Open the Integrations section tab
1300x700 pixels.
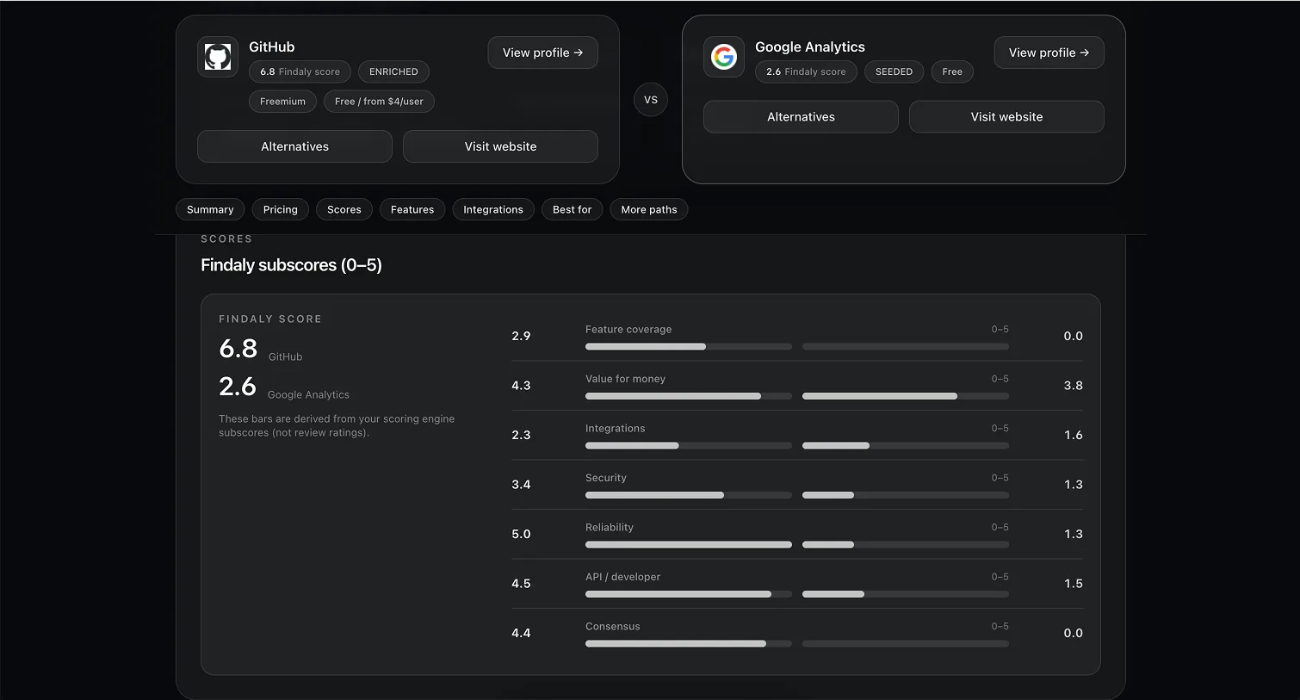tap(493, 209)
